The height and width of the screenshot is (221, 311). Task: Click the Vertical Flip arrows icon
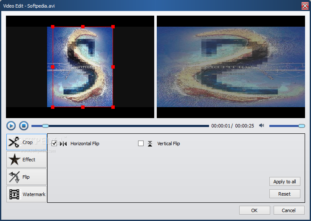[150, 144]
